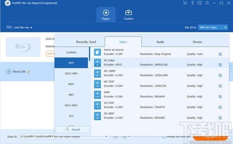Select the HD 720P profile icon
Image resolution: width=233 pixels, height=144 pixels.
[97, 84]
